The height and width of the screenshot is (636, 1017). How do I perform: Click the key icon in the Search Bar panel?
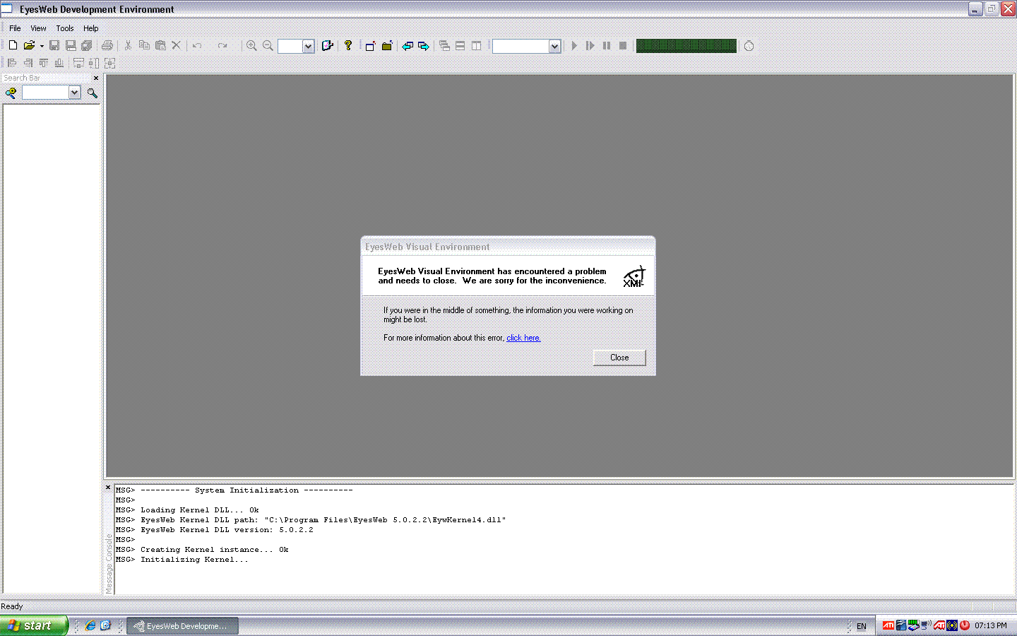coord(10,93)
